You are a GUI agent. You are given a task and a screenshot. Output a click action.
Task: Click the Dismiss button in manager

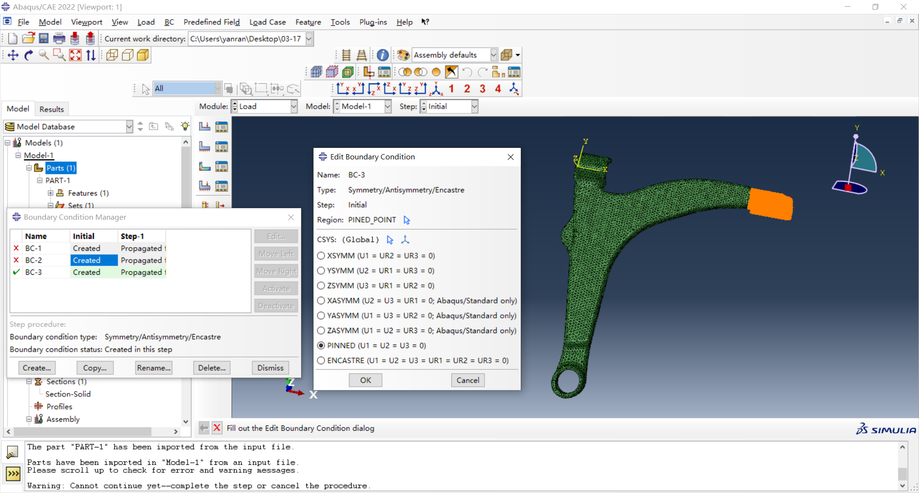point(270,368)
